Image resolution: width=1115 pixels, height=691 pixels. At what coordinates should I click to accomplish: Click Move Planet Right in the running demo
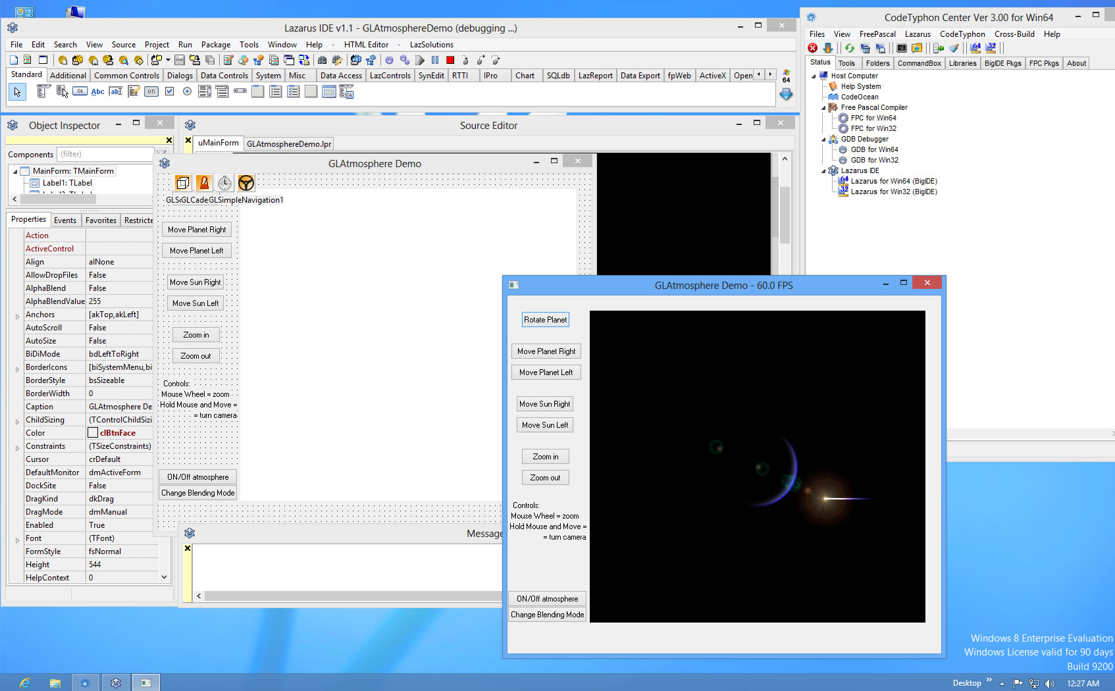(x=546, y=351)
